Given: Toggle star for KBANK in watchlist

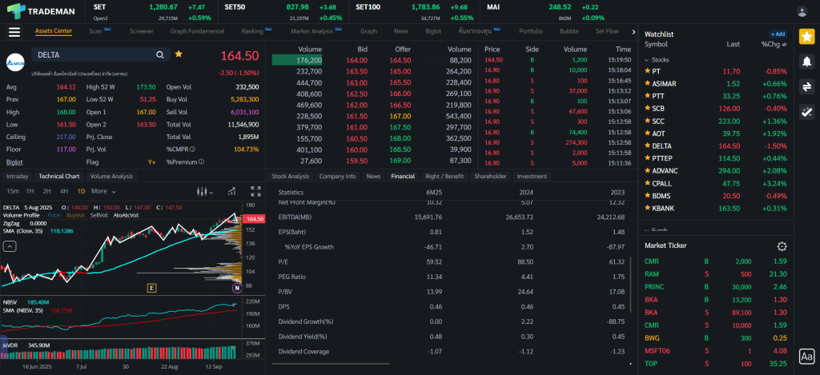Looking at the screenshot, I should coord(647,209).
